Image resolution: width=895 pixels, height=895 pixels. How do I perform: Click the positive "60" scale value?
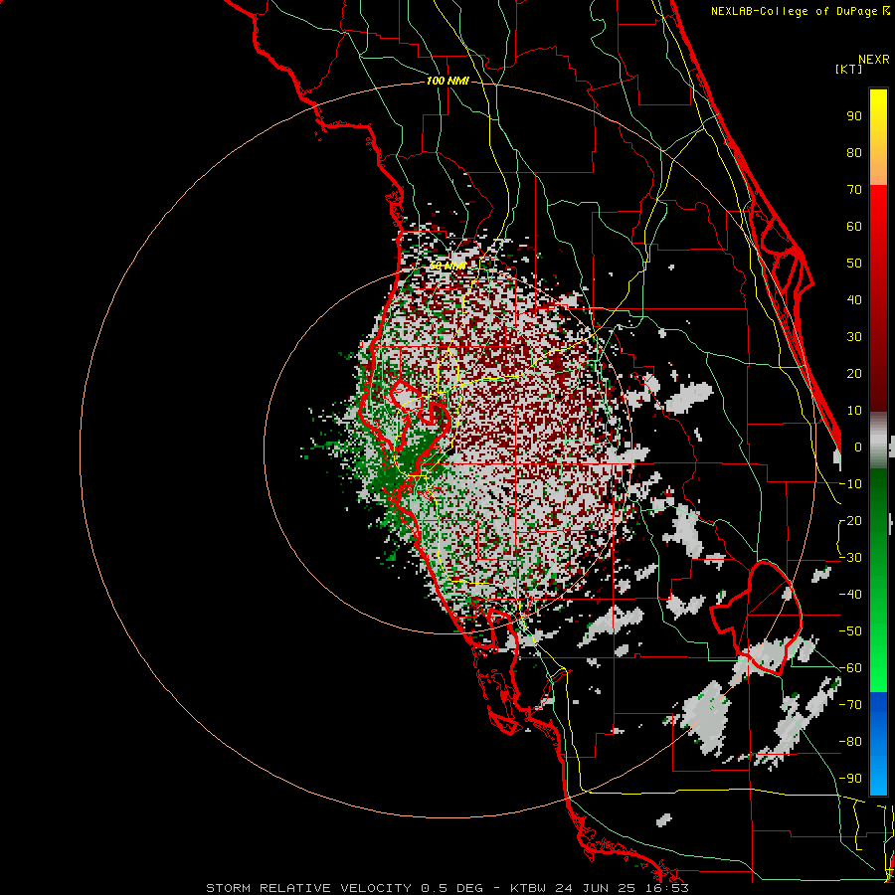tap(854, 227)
